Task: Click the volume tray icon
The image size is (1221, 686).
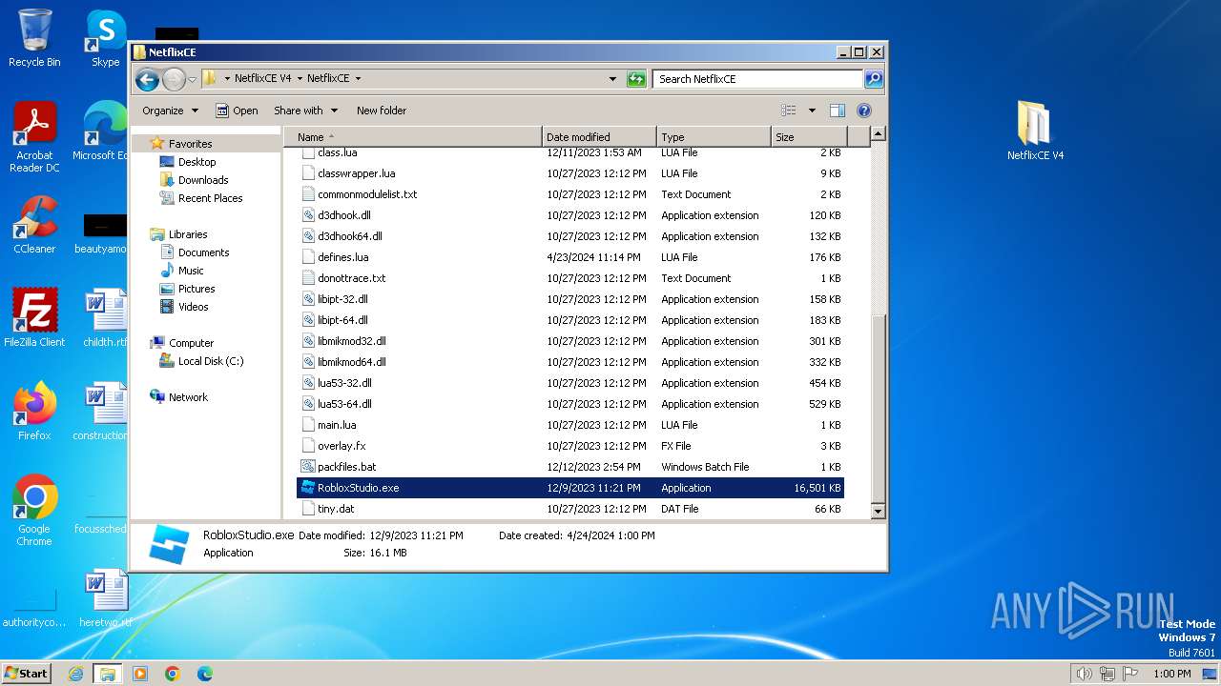Action: [x=1084, y=674]
